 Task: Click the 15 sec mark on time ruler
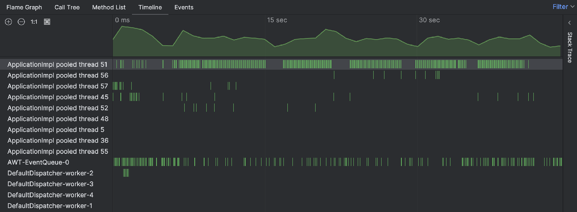click(x=277, y=20)
